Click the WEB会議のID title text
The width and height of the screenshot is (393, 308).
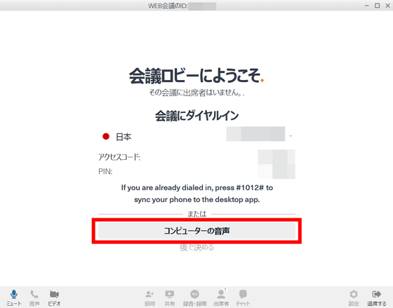coord(168,6)
